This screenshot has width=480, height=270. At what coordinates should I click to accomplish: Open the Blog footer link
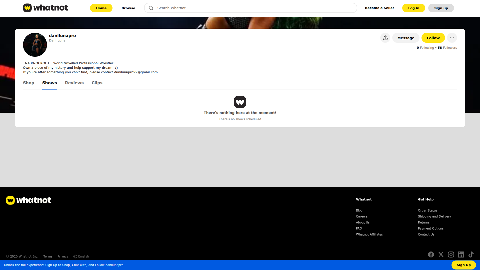coord(359,210)
